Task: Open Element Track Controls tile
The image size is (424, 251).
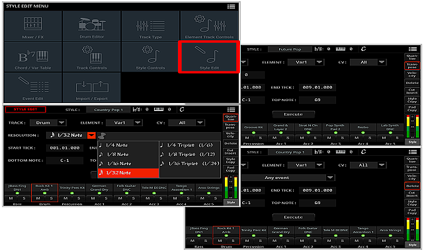Action: tap(209, 26)
